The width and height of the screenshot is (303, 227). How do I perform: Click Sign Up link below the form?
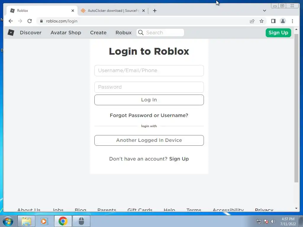pyautogui.click(x=179, y=159)
